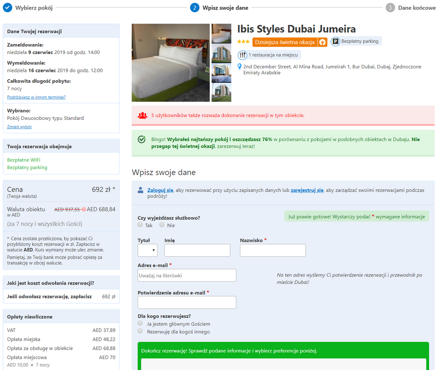The image size is (436, 370).
Task: Click the restaurant fork and knife icon
Action: pyautogui.click(x=242, y=55)
